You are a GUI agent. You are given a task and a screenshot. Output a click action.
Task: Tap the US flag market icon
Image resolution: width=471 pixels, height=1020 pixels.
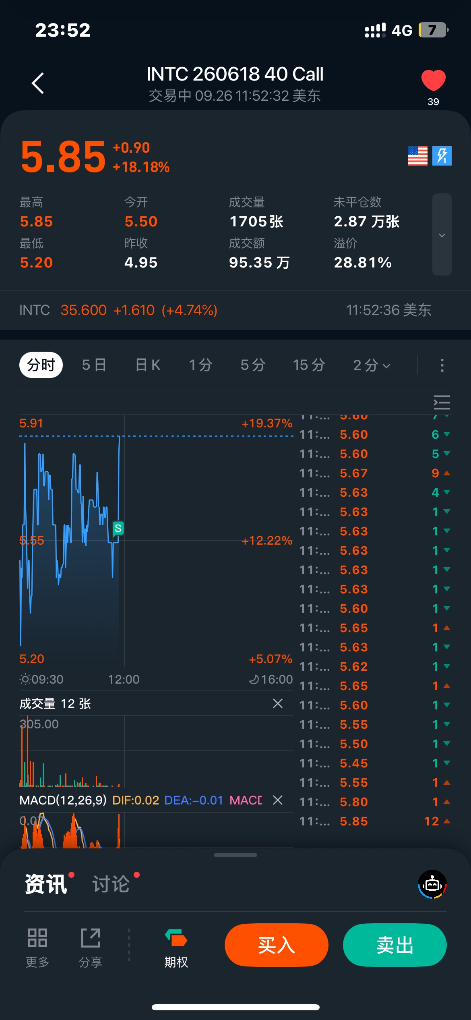417,156
